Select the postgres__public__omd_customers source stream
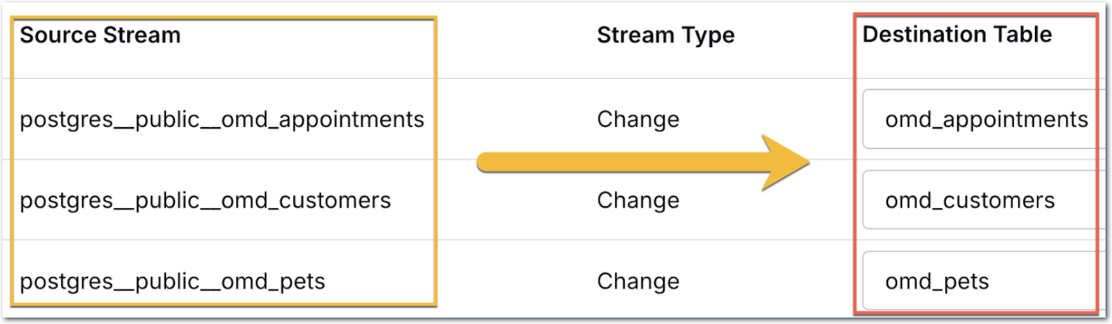 click(x=205, y=201)
